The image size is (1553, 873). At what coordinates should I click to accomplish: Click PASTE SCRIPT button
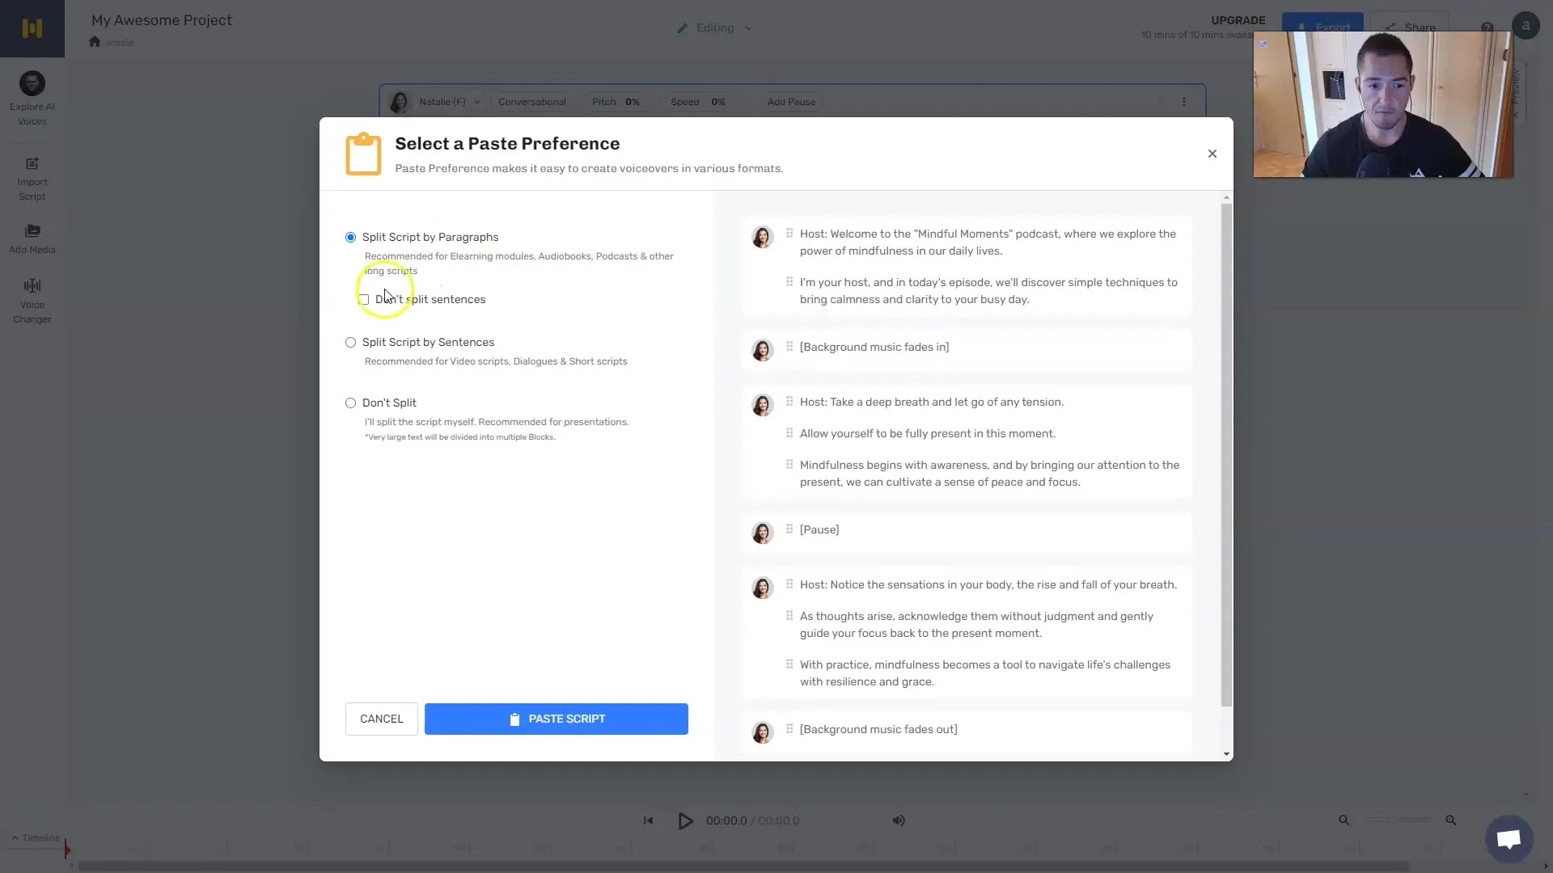[556, 719]
